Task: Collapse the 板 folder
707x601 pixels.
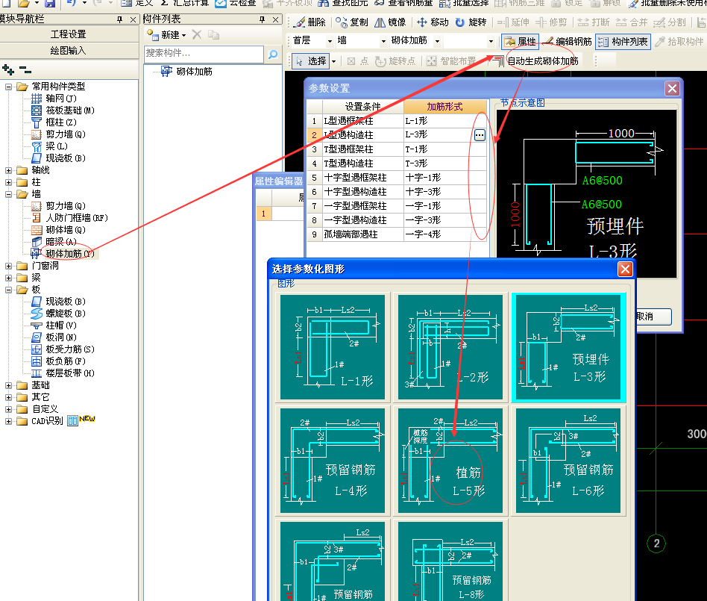Action: click(8, 290)
